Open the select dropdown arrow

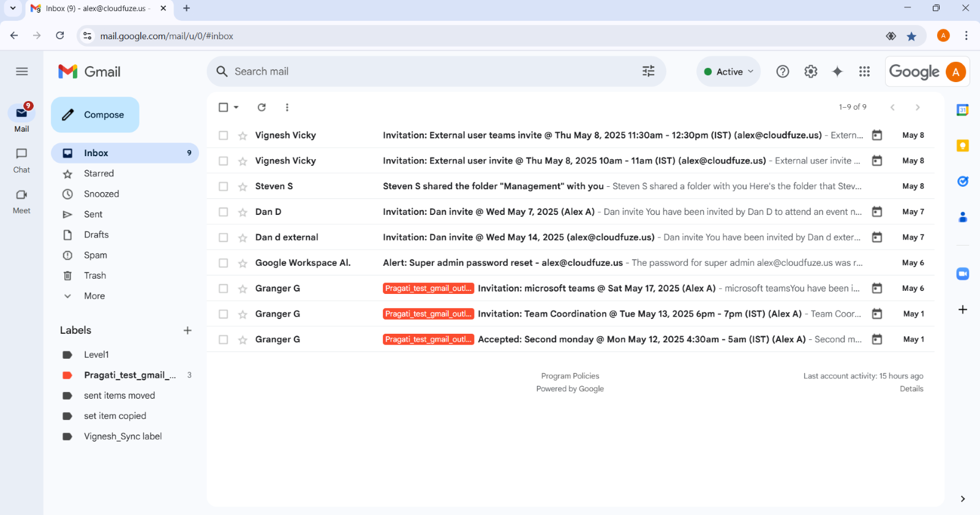(x=236, y=107)
